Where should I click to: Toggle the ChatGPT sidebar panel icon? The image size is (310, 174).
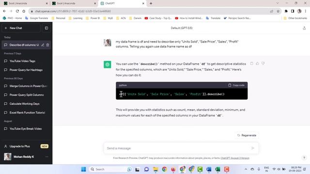(x=46, y=28)
